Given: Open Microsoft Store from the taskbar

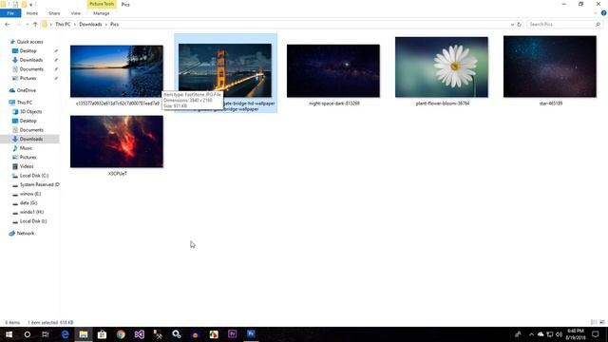Looking at the screenshot, I should coord(102,334).
